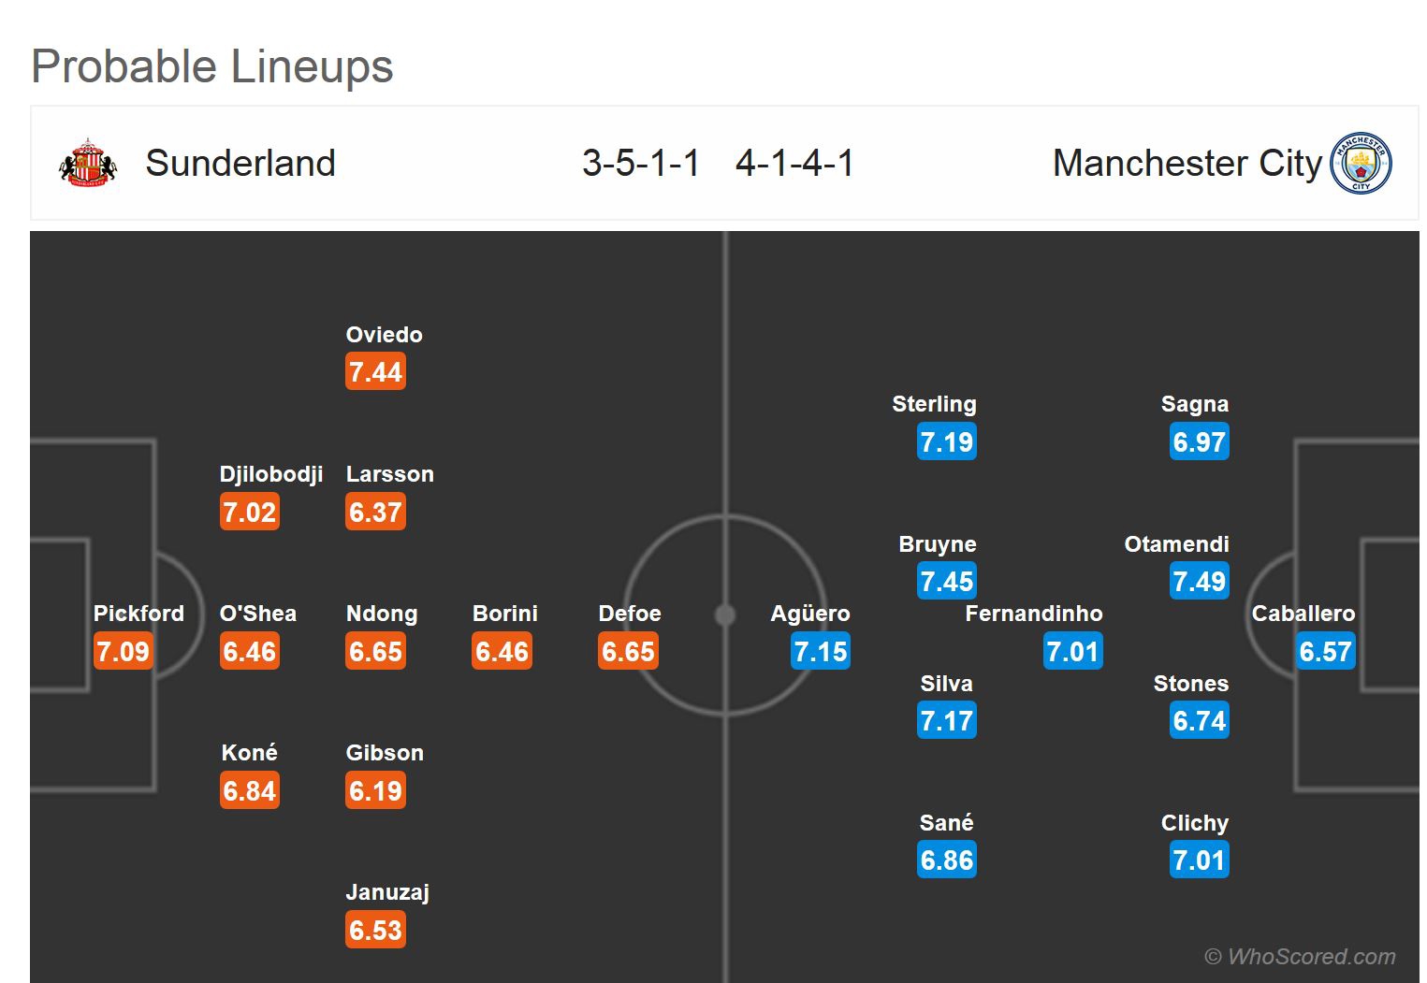1427x983 pixels.
Task: Select the Sané player name
Action: (946, 823)
